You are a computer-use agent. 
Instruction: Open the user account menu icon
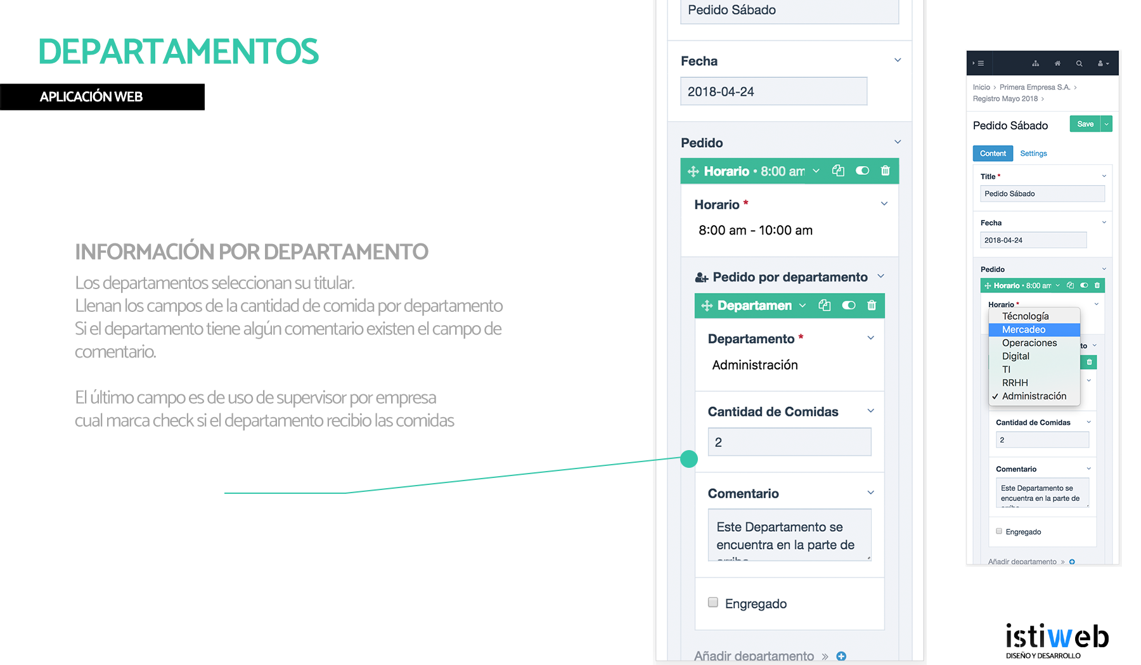point(1103,63)
